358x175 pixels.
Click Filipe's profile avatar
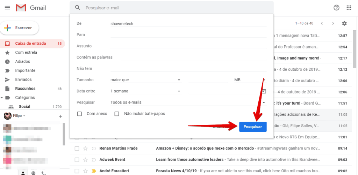[8, 116]
